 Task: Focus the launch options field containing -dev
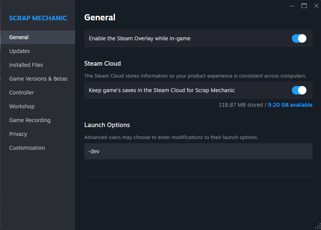point(198,151)
